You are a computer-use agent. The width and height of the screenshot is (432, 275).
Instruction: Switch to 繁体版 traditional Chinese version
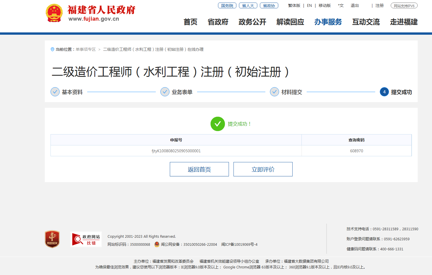294,5
